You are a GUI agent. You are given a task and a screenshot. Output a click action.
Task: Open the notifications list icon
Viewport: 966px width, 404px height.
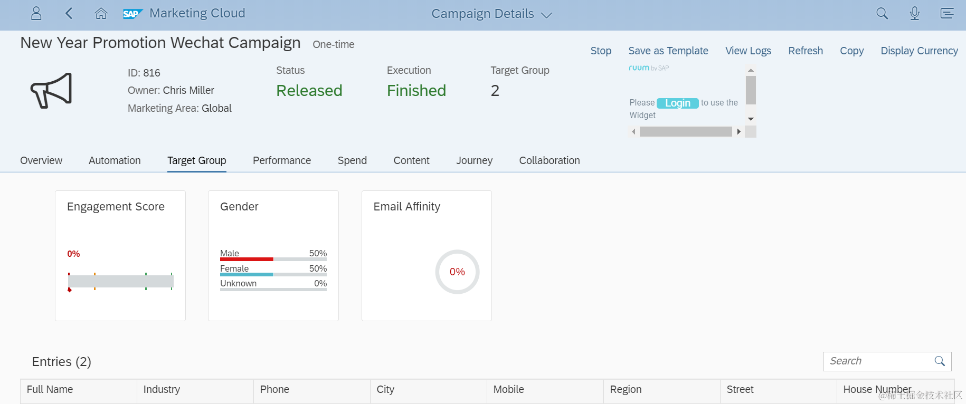tap(947, 13)
